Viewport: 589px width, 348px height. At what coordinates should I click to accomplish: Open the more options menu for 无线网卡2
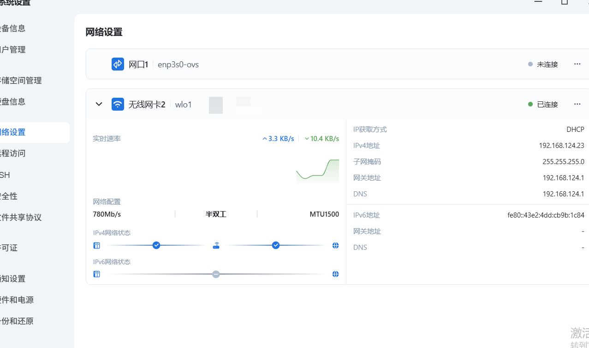coord(577,104)
